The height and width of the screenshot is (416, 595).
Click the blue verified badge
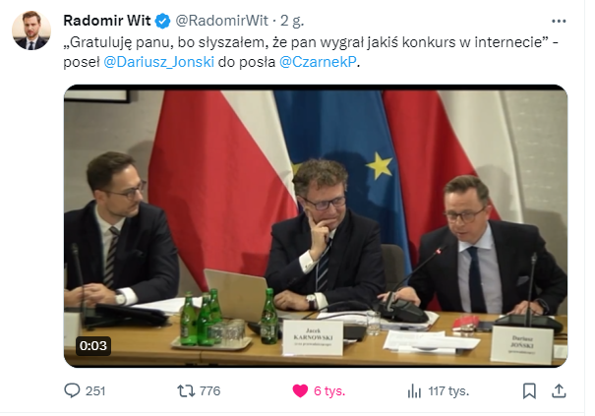[163, 21]
